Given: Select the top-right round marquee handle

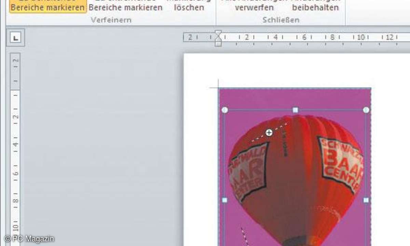Looking at the screenshot, I should [366, 110].
